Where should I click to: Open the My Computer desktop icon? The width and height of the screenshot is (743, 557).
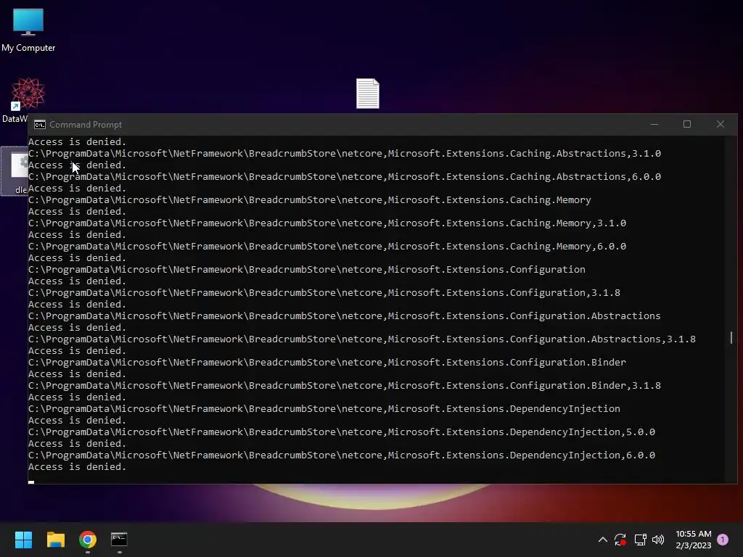pyautogui.click(x=28, y=29)
